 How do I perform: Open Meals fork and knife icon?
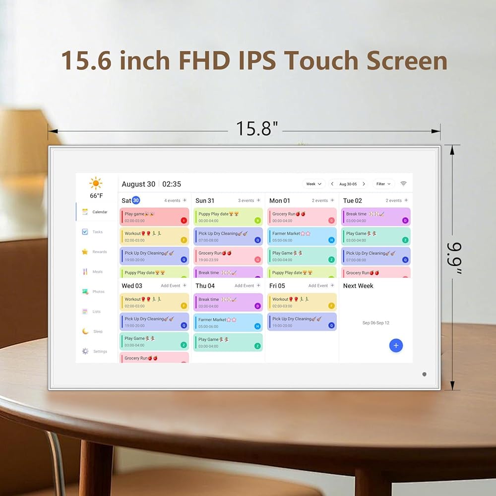(x=85, y=272)
